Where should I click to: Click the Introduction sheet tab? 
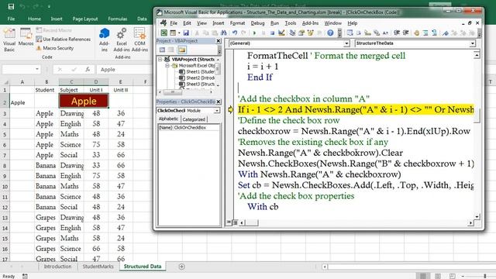pos(57,267)
